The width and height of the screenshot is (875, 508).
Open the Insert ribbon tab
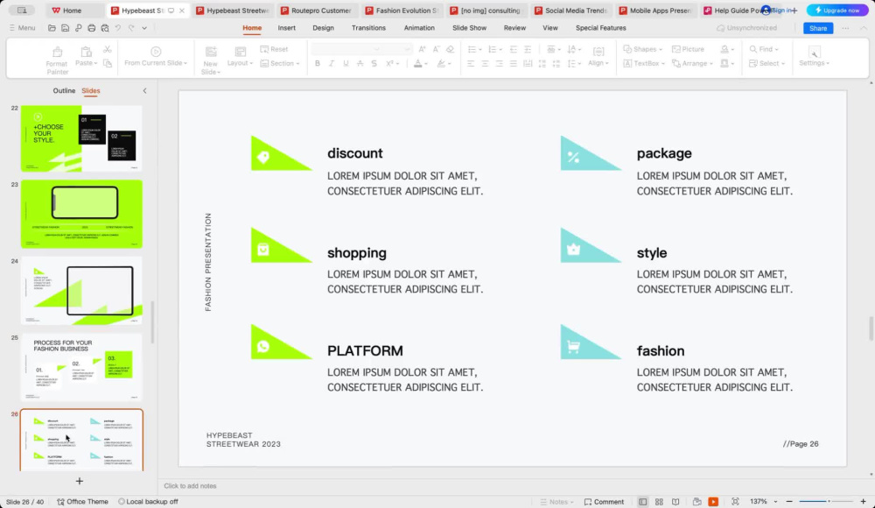[287, 28]
